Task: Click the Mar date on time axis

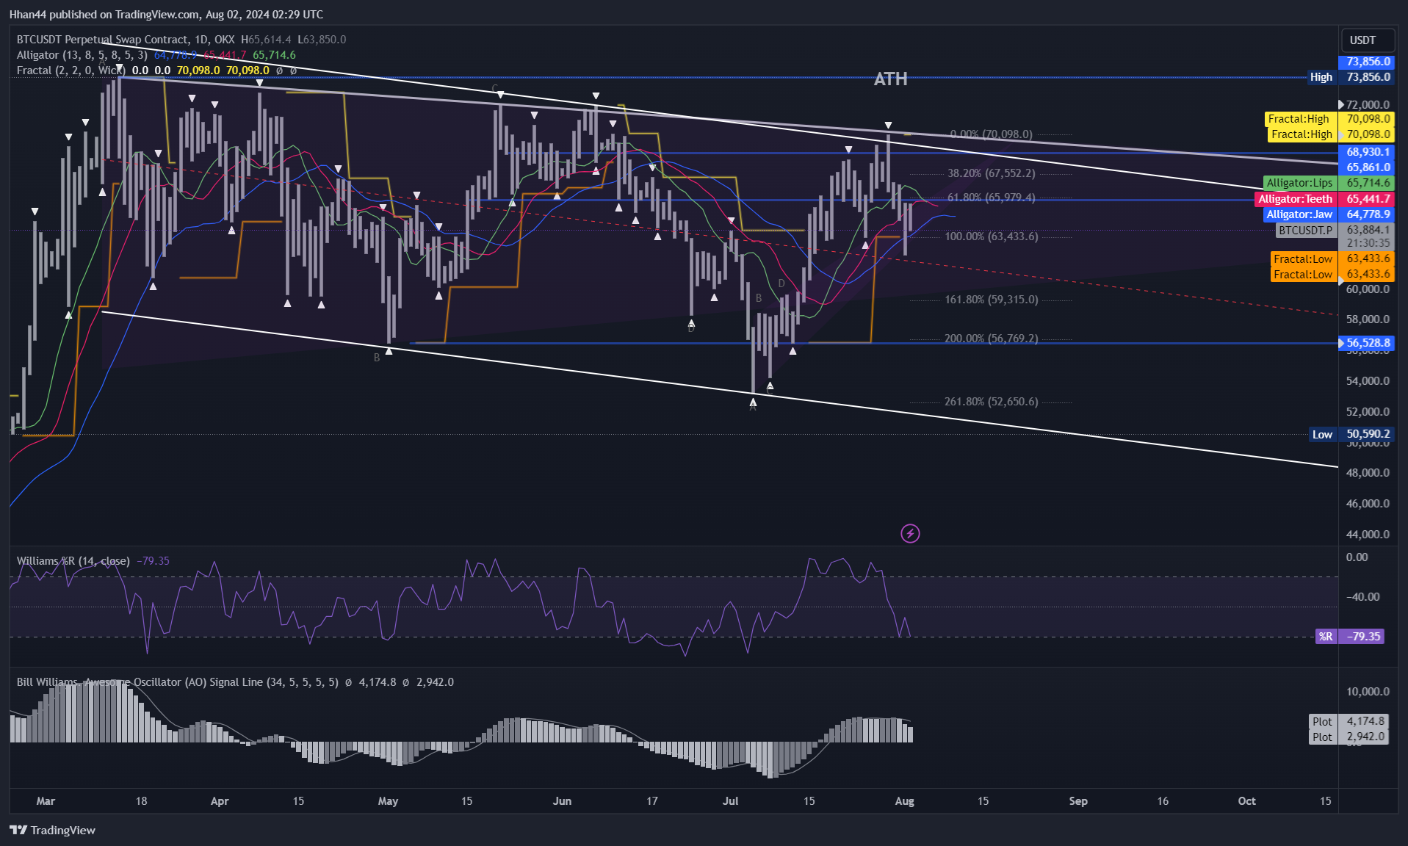Action: tap(46, 801)
